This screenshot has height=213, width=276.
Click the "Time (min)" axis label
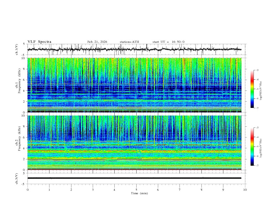139,193
